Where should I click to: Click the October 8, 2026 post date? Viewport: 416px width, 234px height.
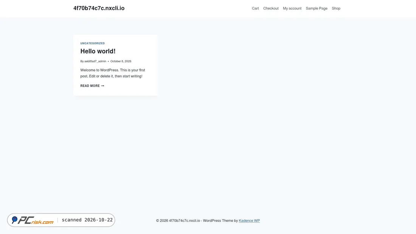tap(121, 61)
